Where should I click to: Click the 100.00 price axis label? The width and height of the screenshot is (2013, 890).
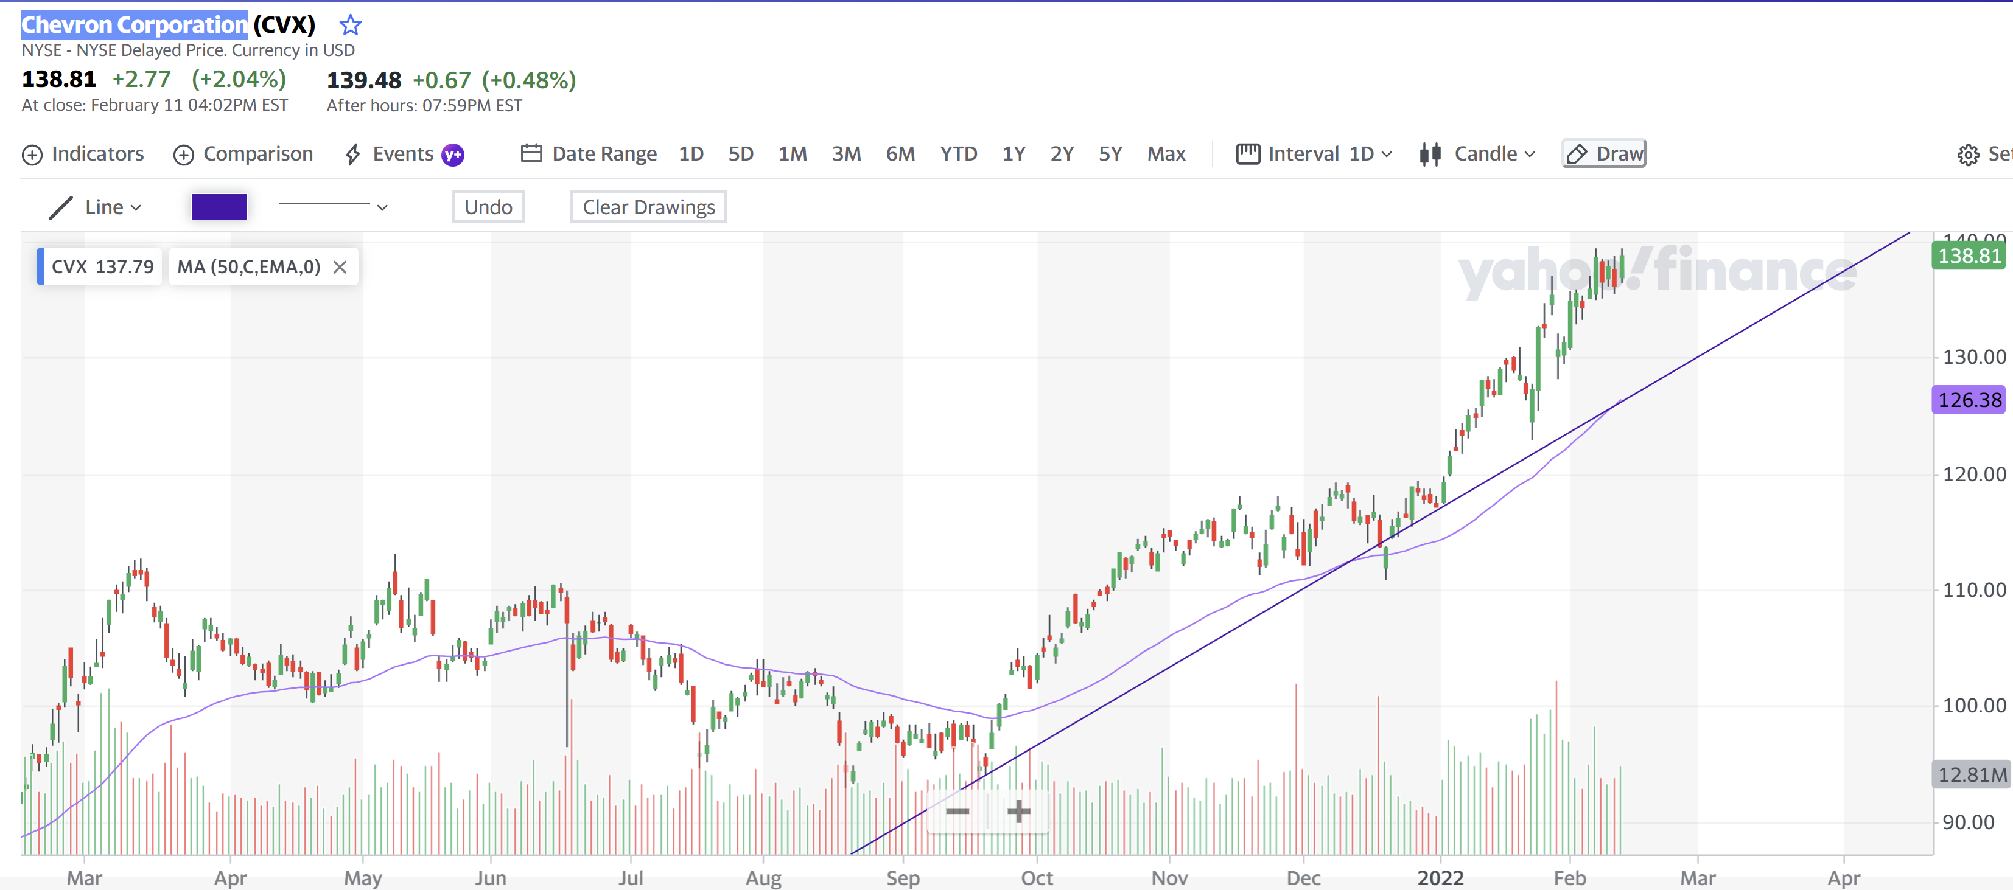[1974, 705]
